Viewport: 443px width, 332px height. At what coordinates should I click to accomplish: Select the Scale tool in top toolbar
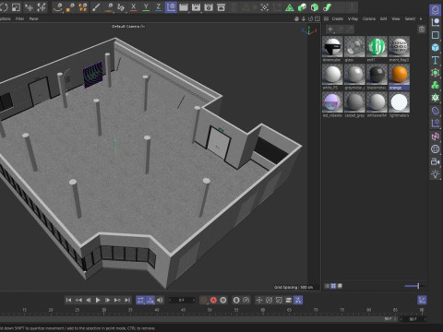coord(16,7)
